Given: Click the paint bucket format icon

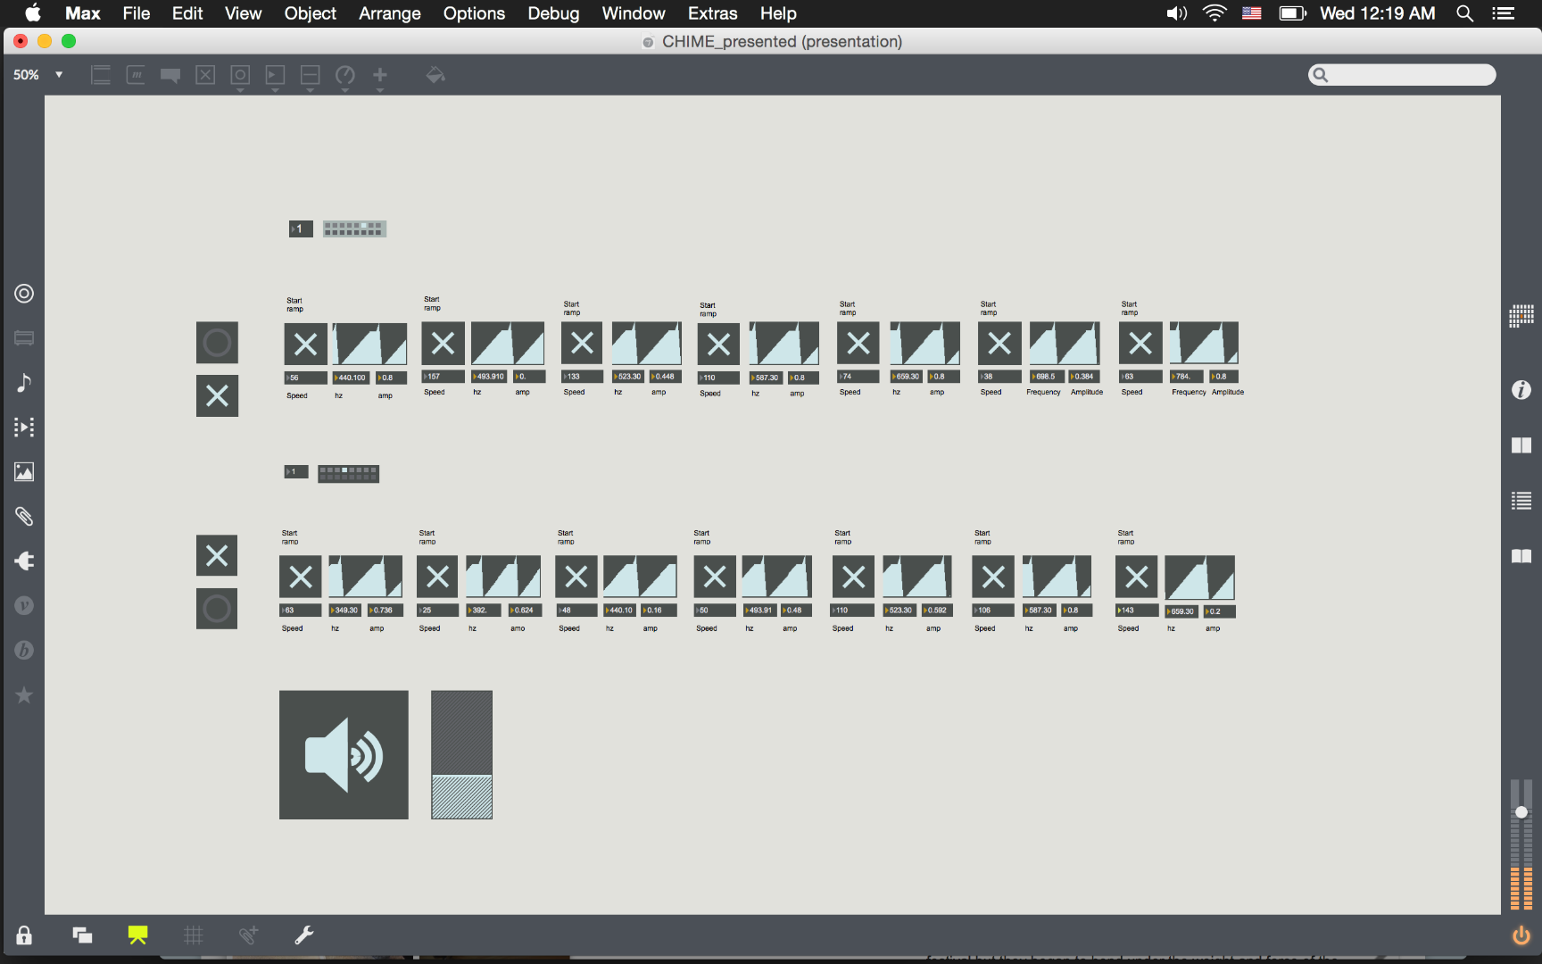Looking at the screenshot, I should [x=435, y=75].
